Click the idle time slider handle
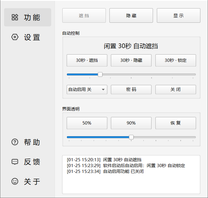This screenshot has width=208, height=198. (100, 74)
